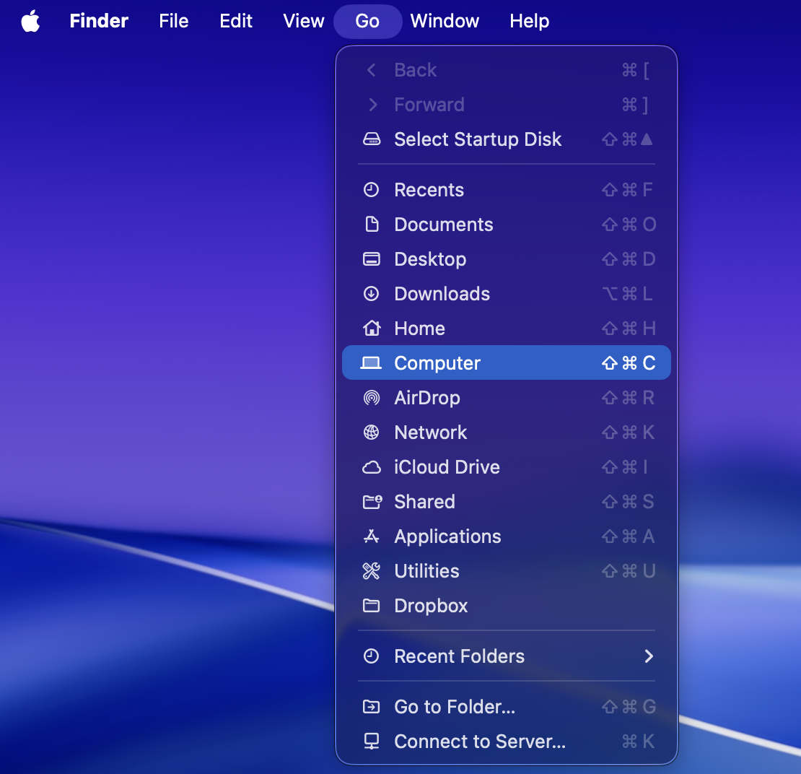Click the Recents clock icon
This screenshot has height=774, width=801.
(x=372, y=189)
